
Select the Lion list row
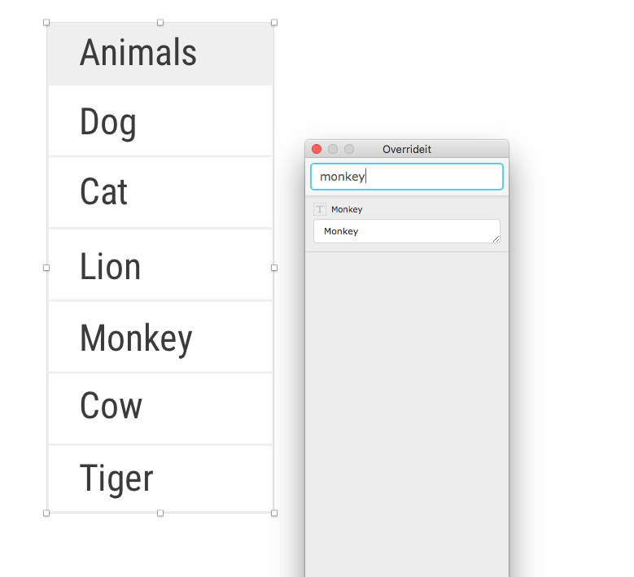[x=160, y=264]
